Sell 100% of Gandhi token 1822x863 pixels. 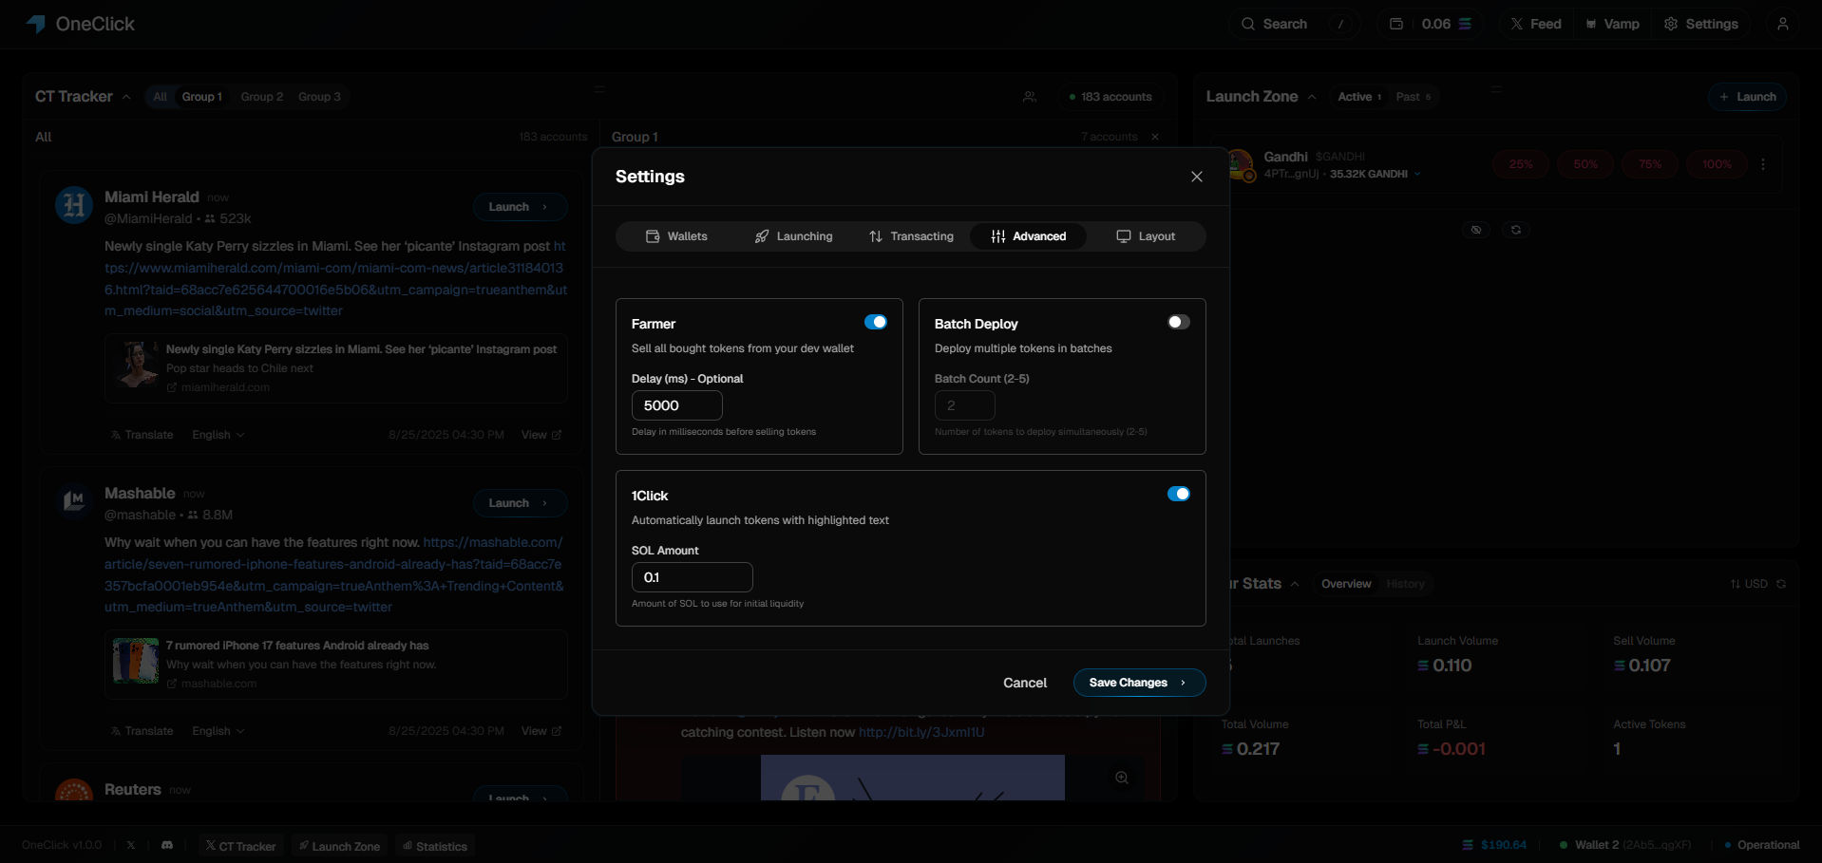point(1717,164)
